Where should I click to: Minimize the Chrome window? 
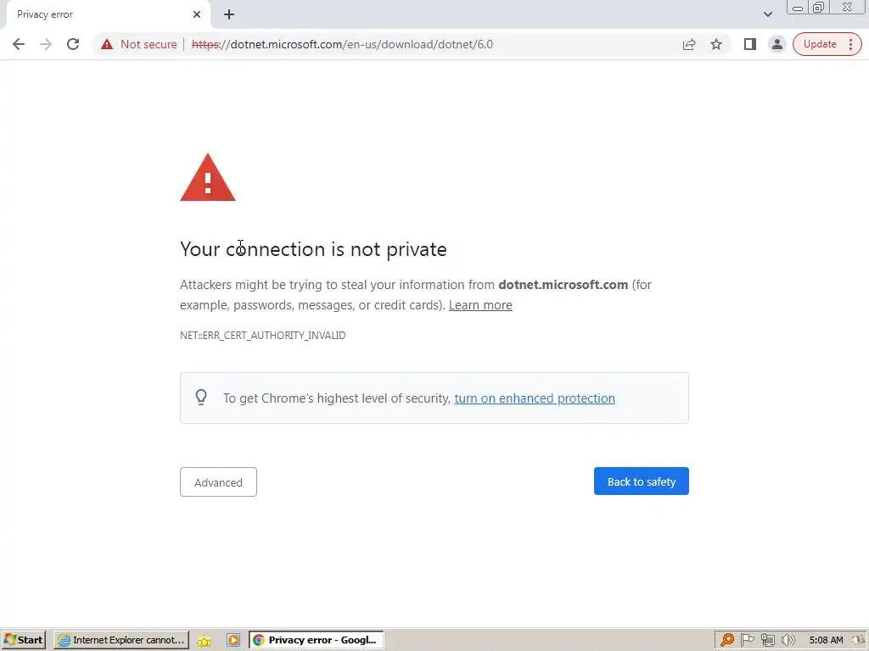point(798,8)
